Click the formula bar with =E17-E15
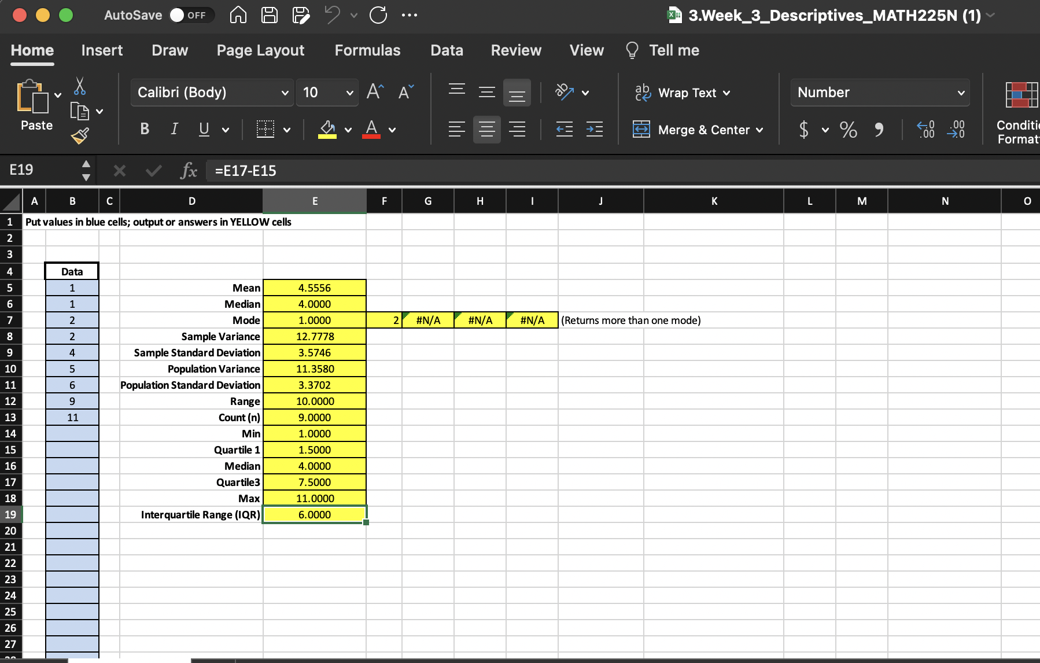The width and height of the screenshot is (1040, 663). [x=622, y=171]
